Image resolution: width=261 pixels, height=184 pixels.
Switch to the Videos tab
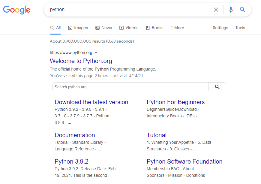click(x=129, y=28)
